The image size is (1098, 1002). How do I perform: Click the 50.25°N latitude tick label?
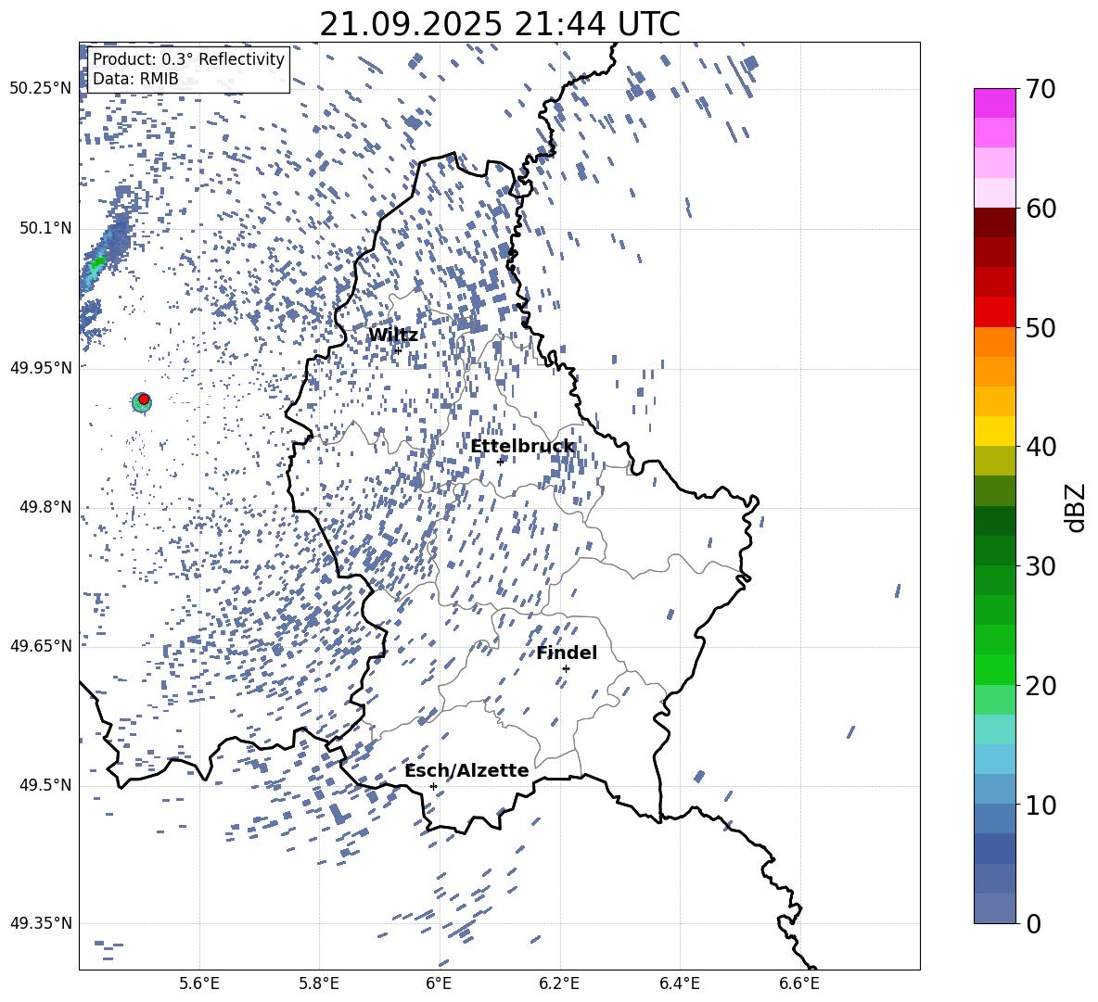point(40,89)
